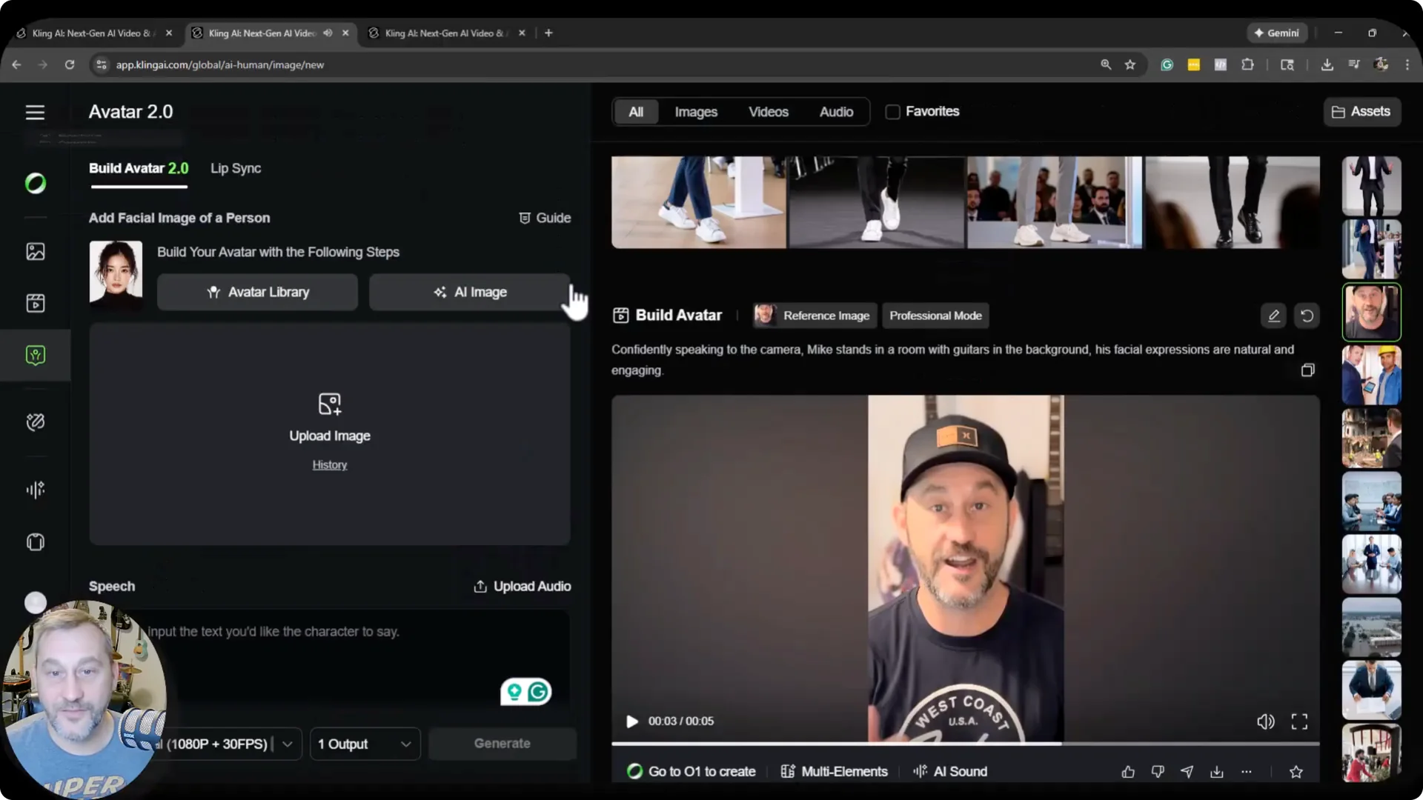
Task: Open the virtual try-on shirt sidebar icon
Action: pos(35,542)
